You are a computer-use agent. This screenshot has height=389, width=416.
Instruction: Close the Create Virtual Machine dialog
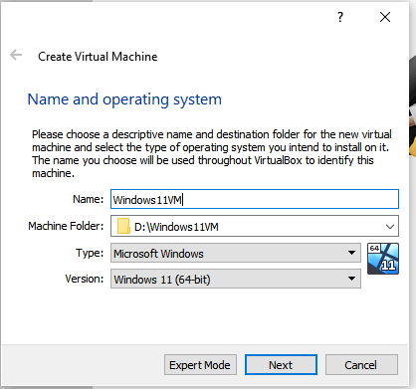coord(385,17)
